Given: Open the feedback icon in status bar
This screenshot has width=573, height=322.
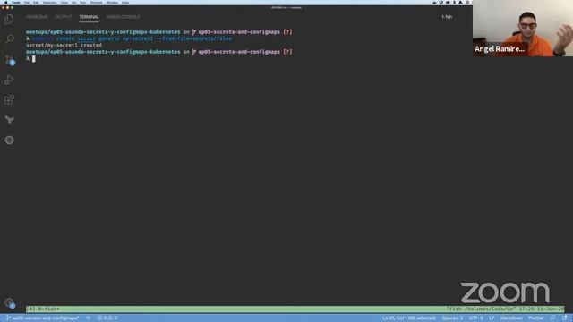Looking at the screenshot, I should point(553,318).
